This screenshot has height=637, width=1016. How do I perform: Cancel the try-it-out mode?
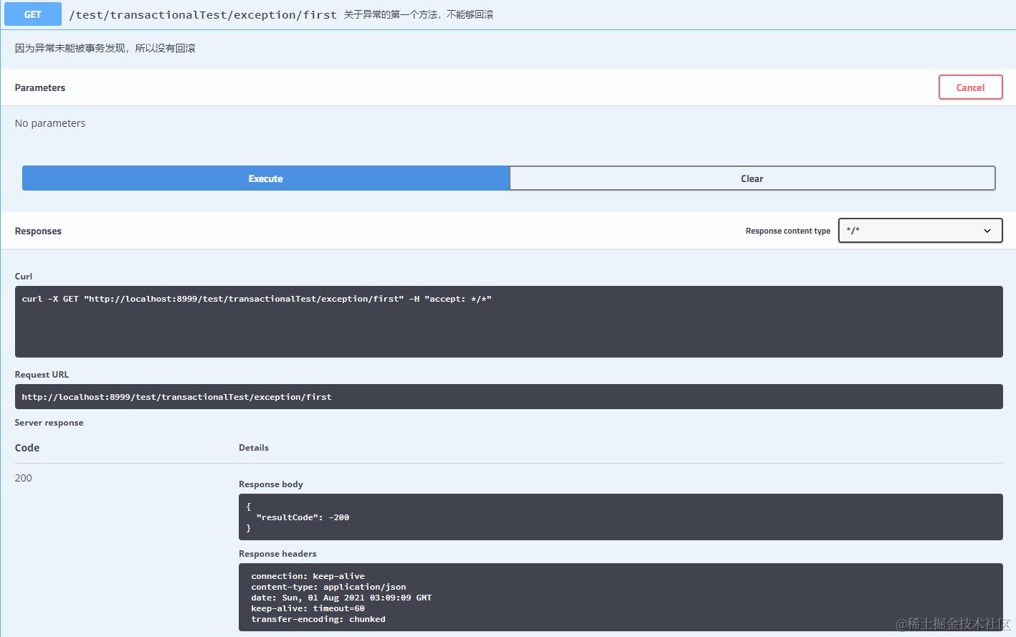click(970, 87)
